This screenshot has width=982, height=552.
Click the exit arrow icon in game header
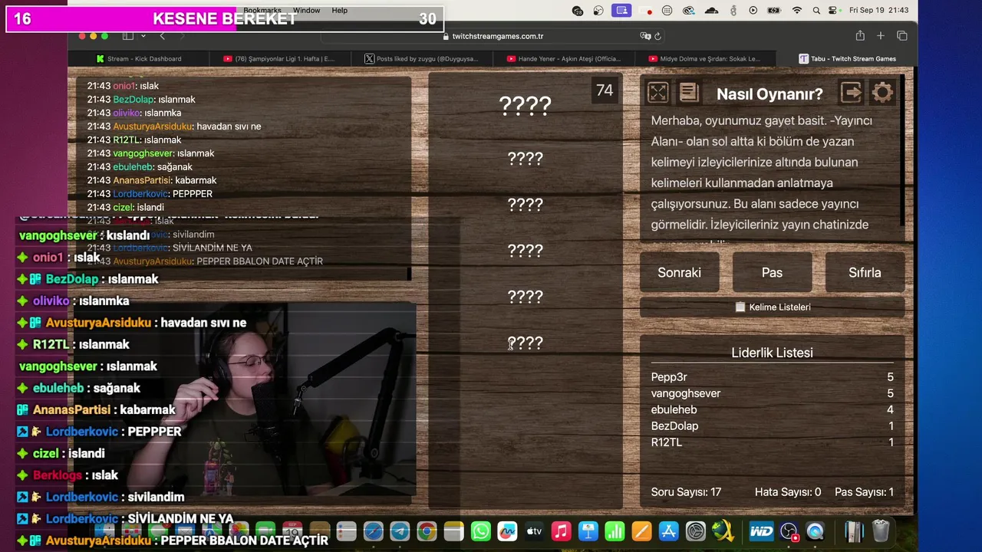point(851,93)
